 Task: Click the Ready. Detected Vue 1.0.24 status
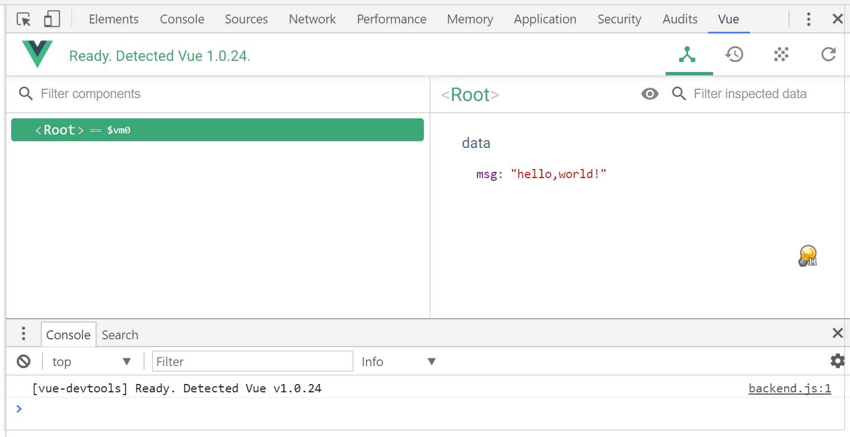click(x=160, y=56)
